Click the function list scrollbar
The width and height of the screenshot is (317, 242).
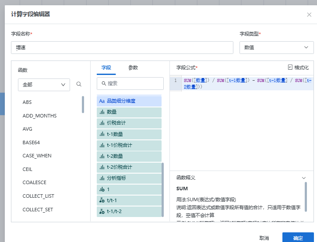[83, 104]
